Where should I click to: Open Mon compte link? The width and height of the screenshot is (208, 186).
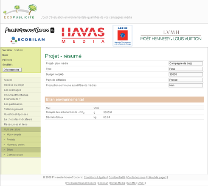(14, 134)
